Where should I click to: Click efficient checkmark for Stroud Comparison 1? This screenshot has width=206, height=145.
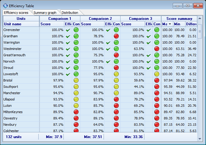[68, 68]
